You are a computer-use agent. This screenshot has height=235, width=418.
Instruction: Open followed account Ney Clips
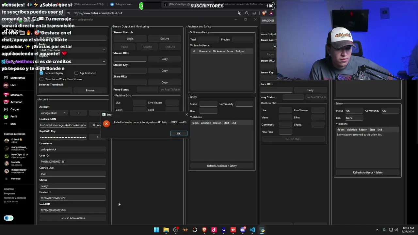[x=16, y=156]
